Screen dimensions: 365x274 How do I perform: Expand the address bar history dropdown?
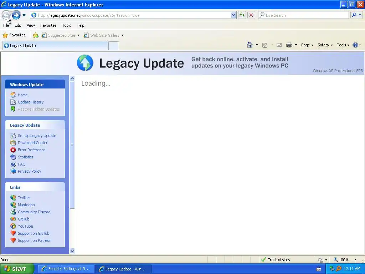233,15
